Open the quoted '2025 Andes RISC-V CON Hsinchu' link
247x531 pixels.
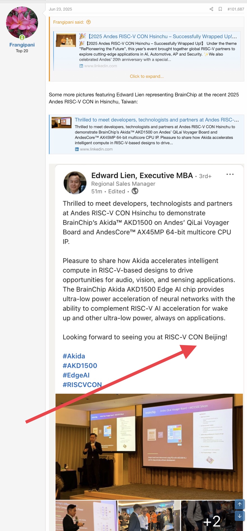[162, 37]
